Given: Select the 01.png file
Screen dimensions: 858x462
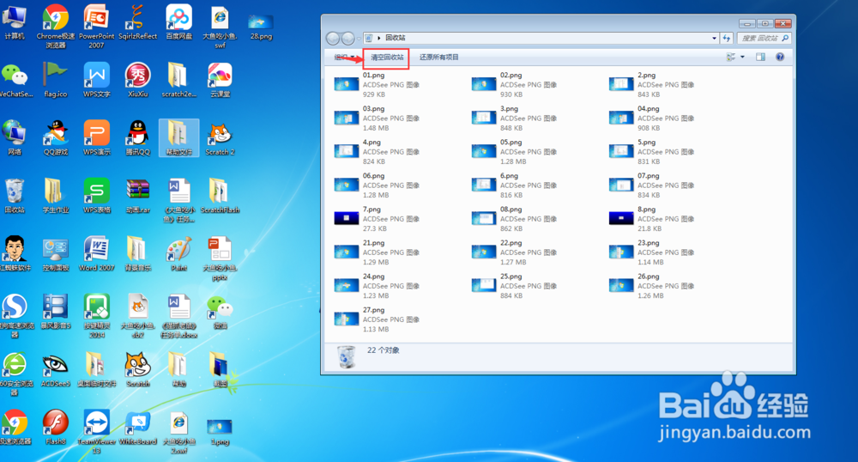Looking at the screenshot, I should click(378, 84).
